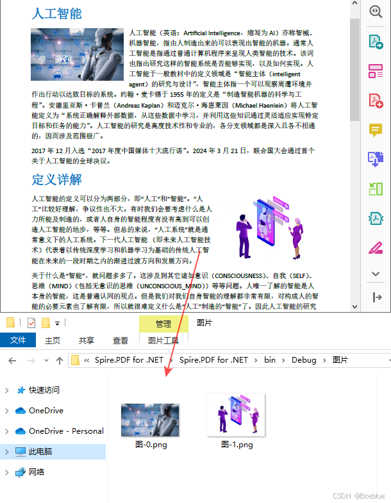Select 快速访问 in navigation pane

(44, 390)
